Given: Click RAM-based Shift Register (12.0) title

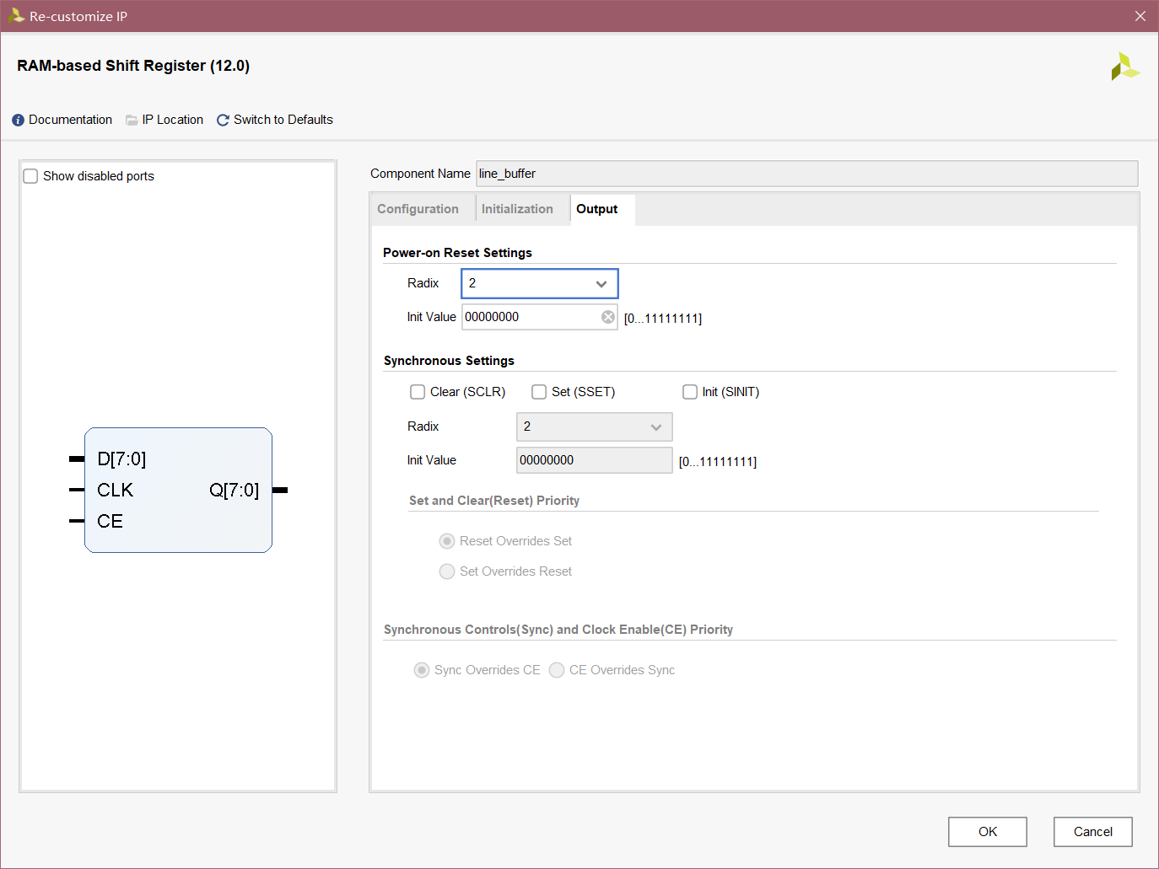Looking at the screenshot, I should pyautogui.click(x=133, y=66).
